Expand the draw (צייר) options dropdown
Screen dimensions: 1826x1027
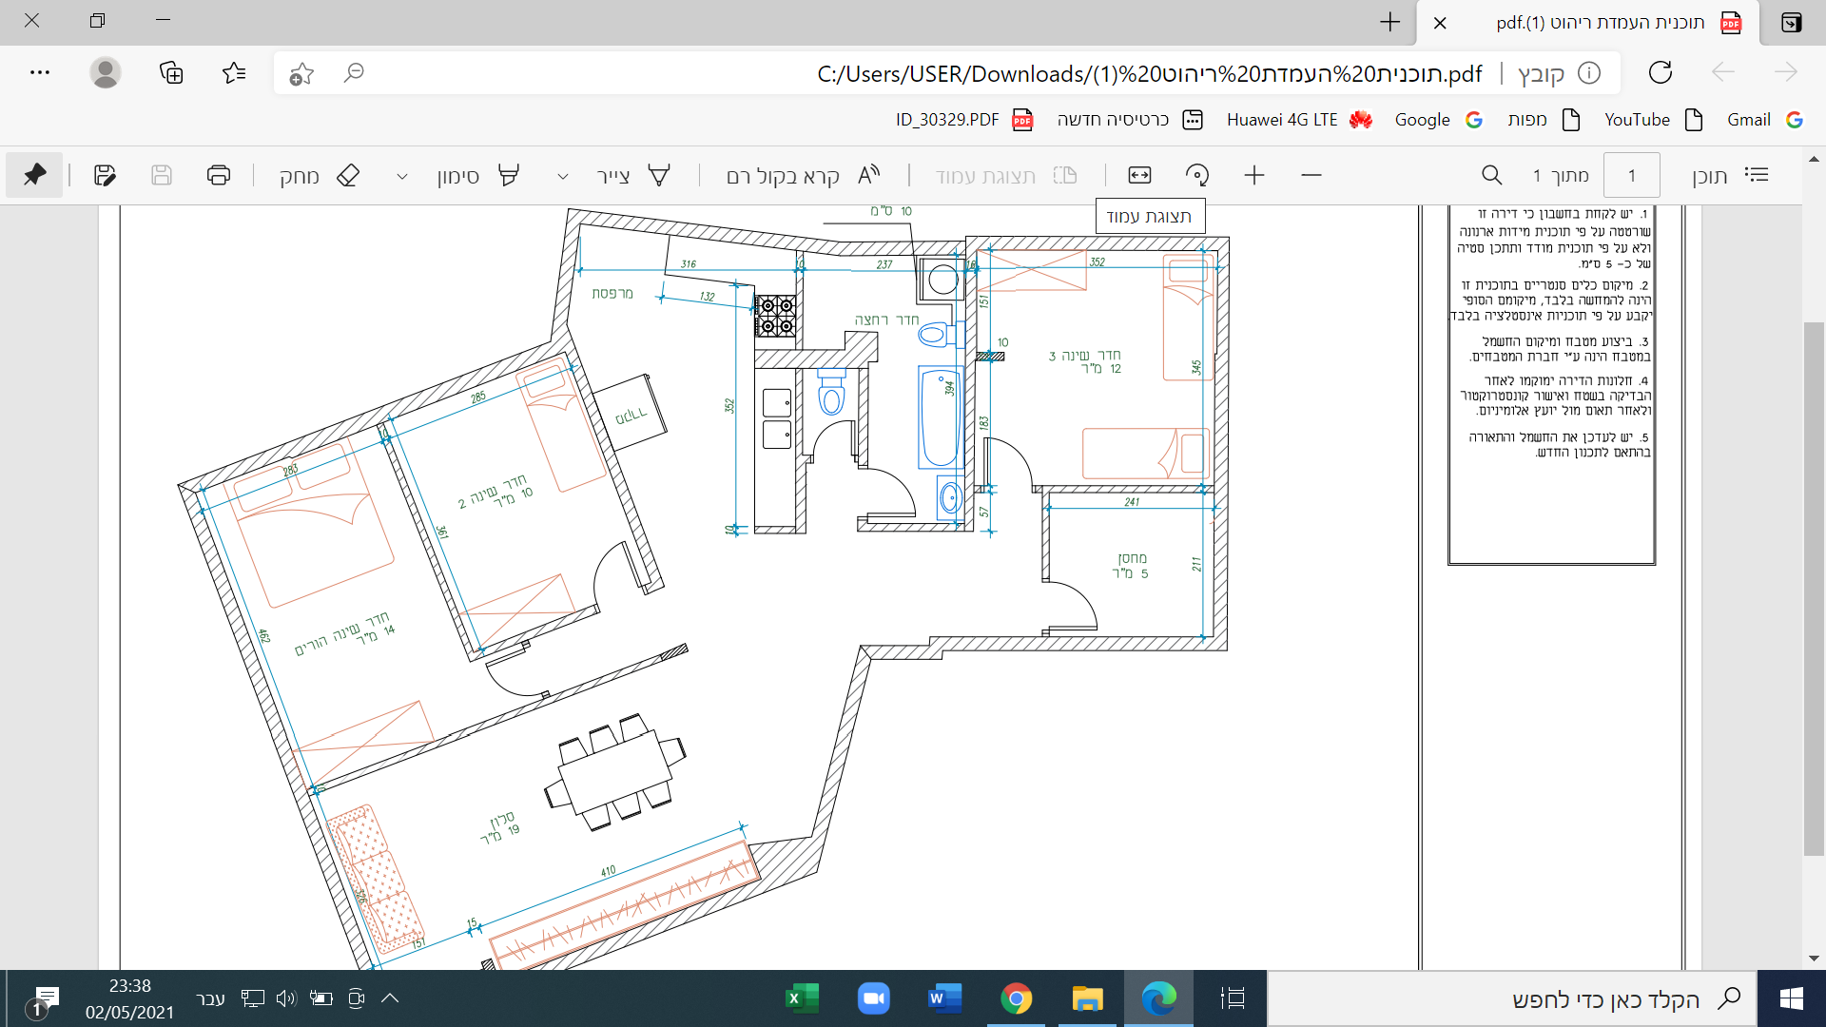[x=563, y=176]
